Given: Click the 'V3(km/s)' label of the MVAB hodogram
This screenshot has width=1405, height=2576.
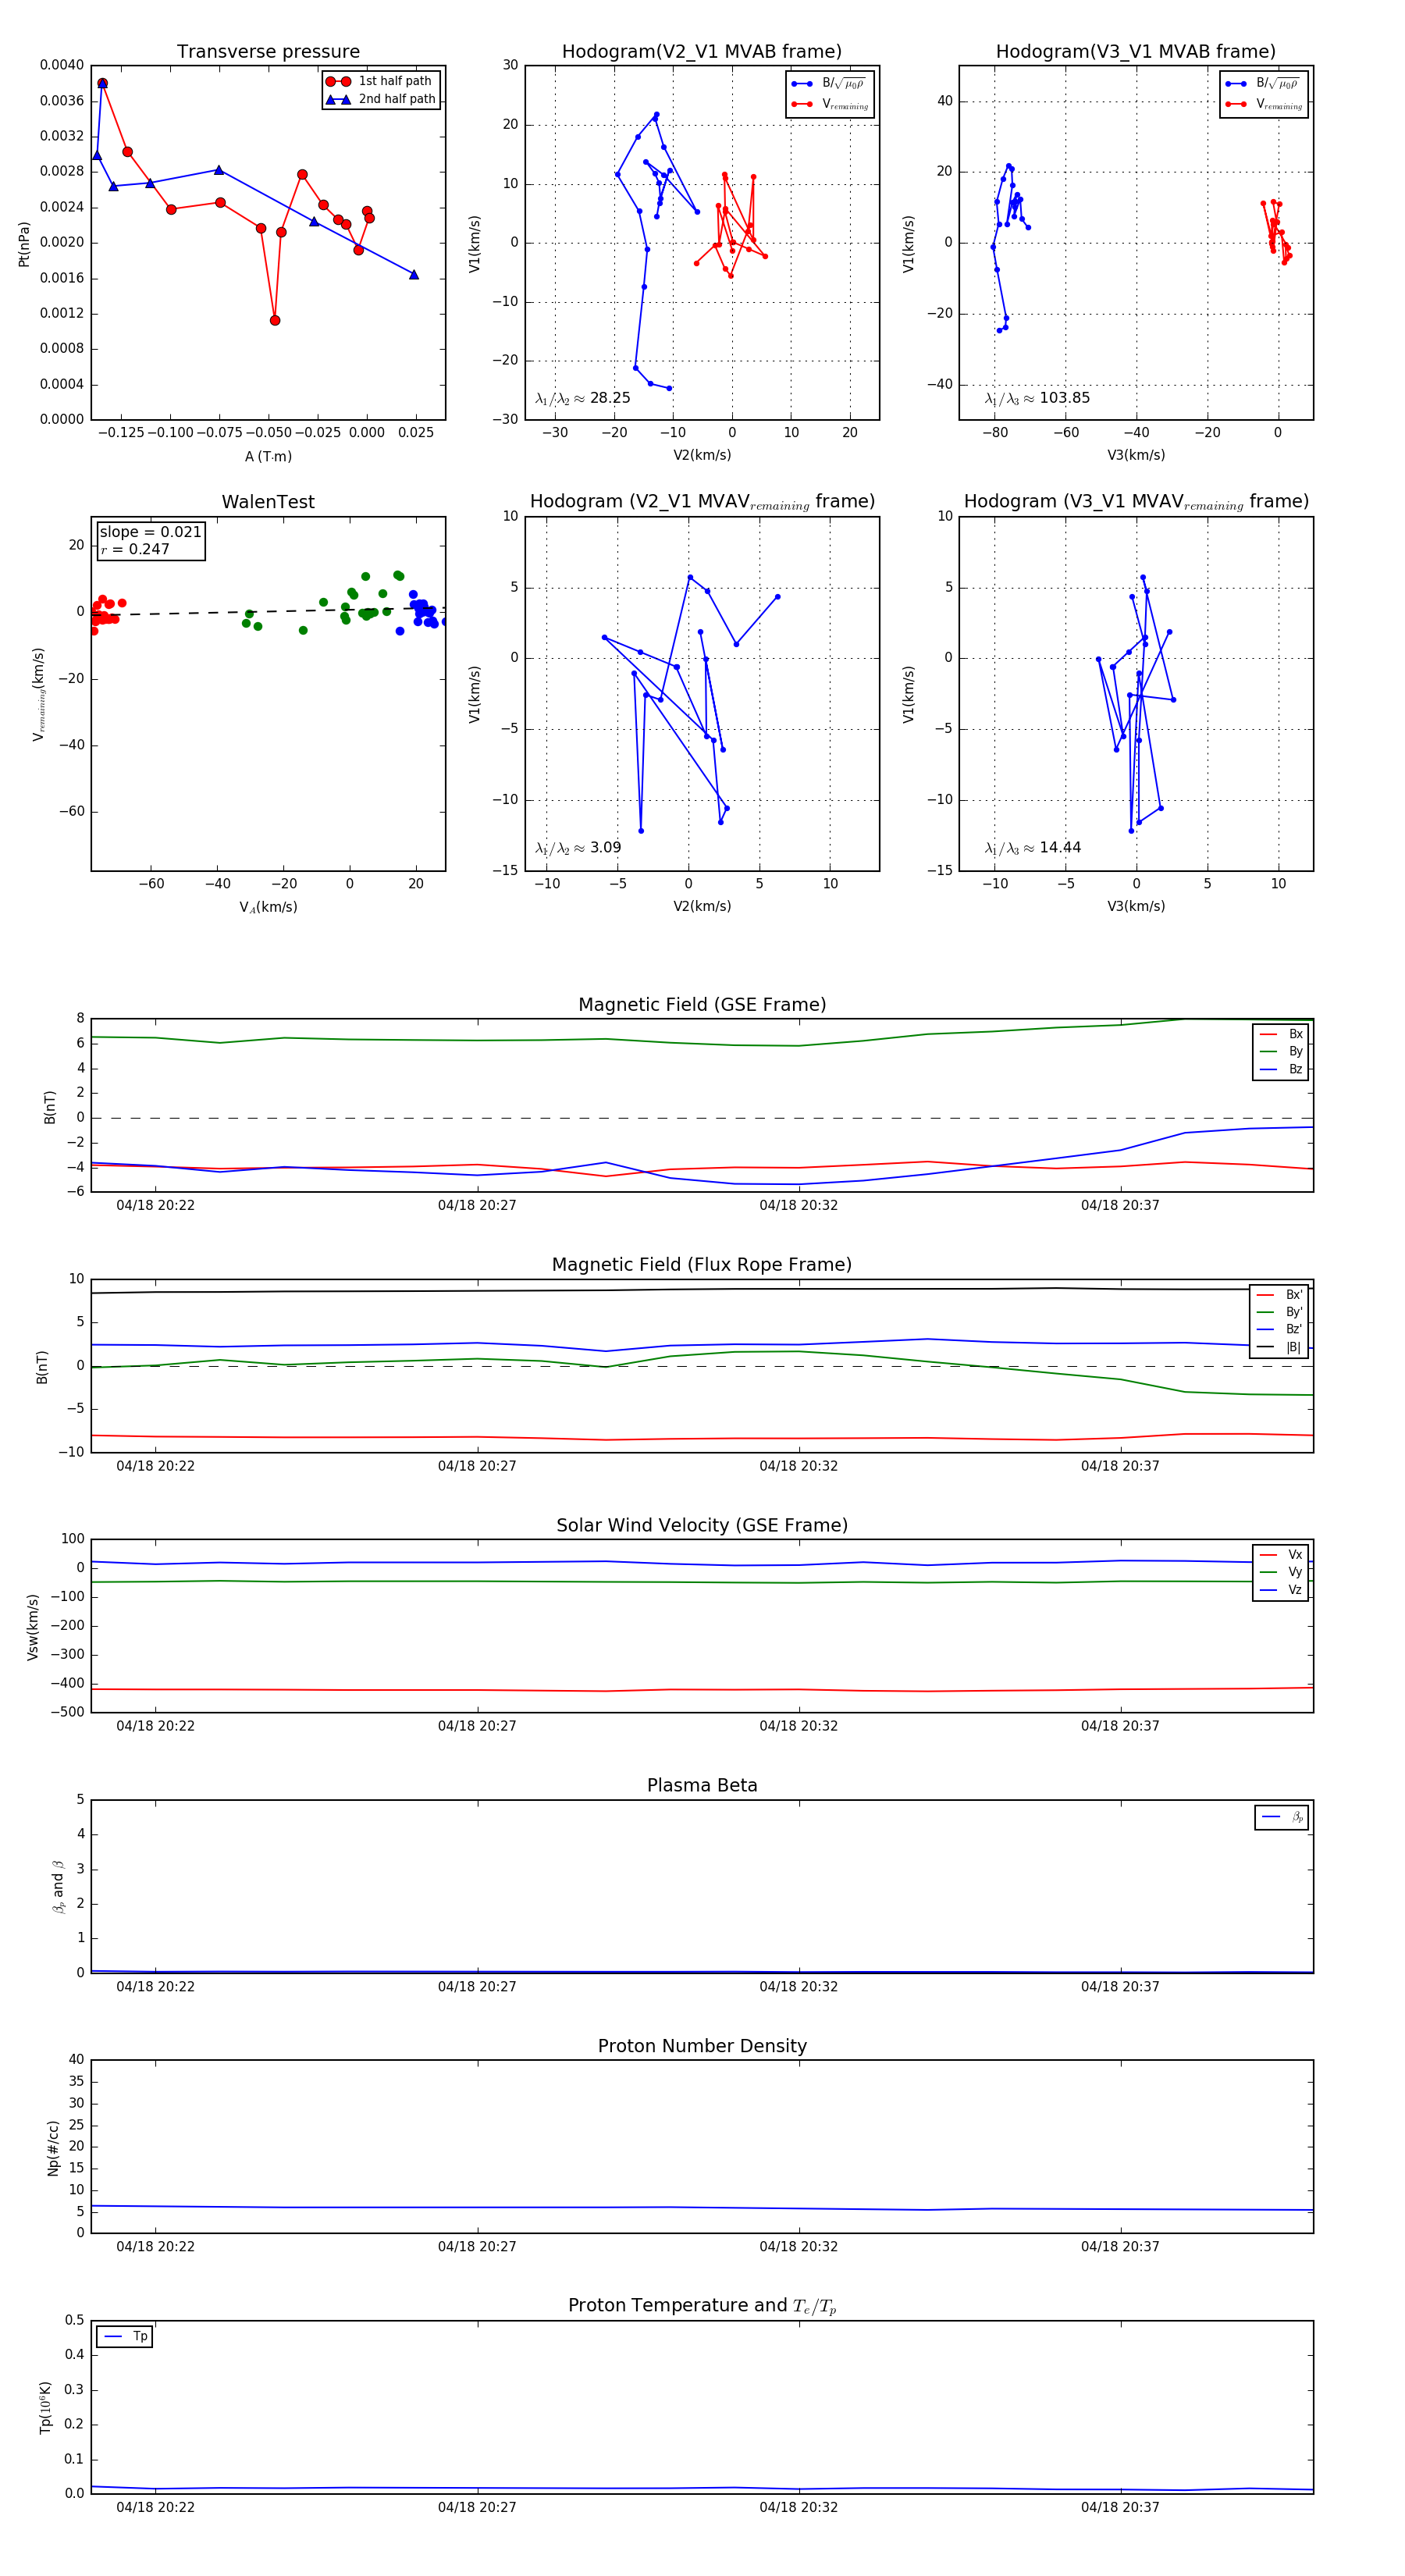Looking at the screenshot, I should [1136, 455].
